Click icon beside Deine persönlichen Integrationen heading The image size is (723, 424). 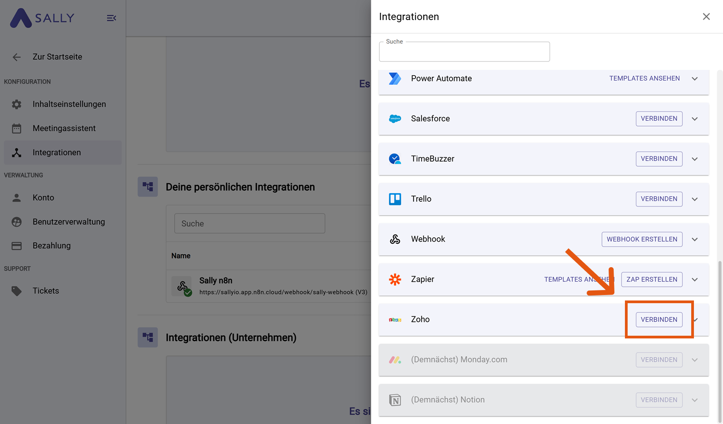point(148,187)
